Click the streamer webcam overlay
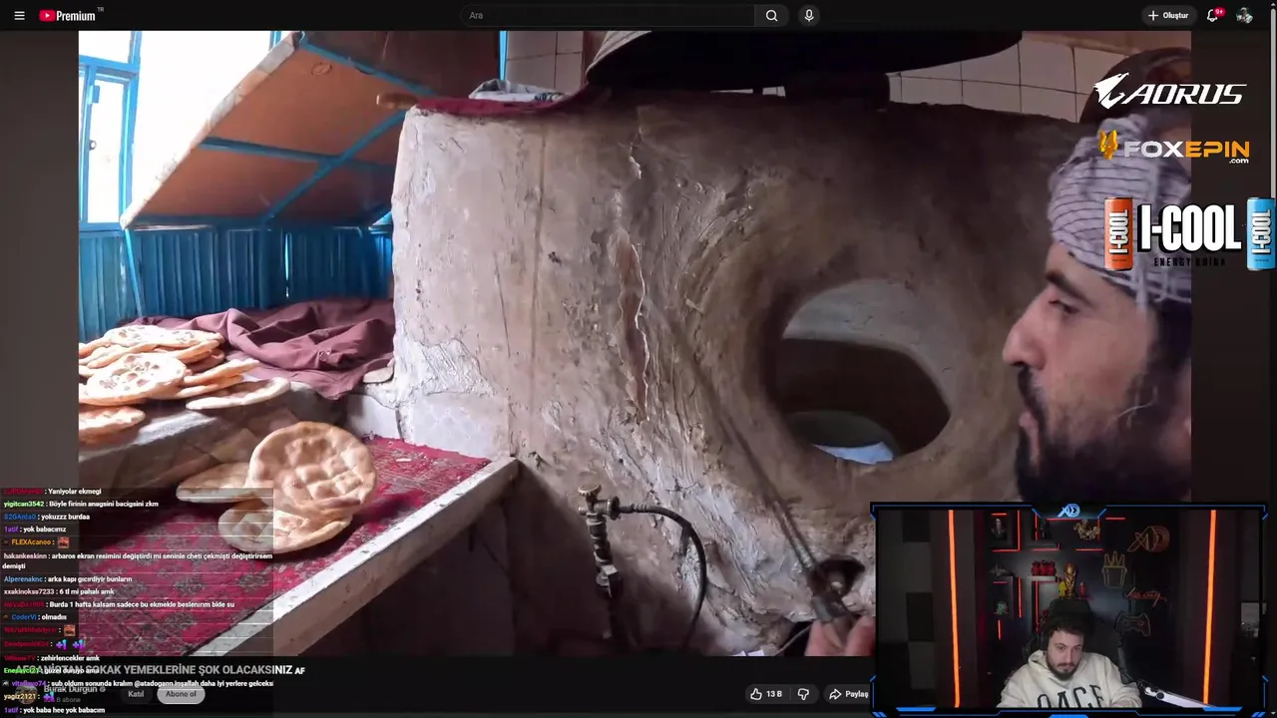The image size is (1277, 718). pyautogui.click(x=1068, y=610)
